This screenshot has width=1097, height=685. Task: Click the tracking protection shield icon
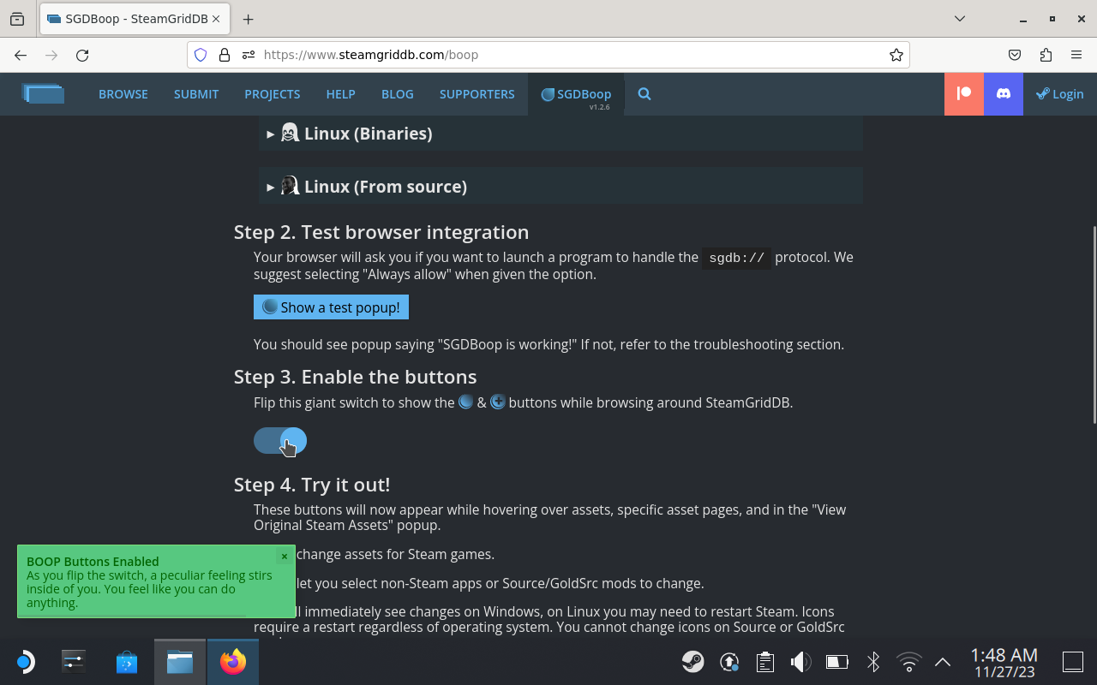[x=201, y=55]
